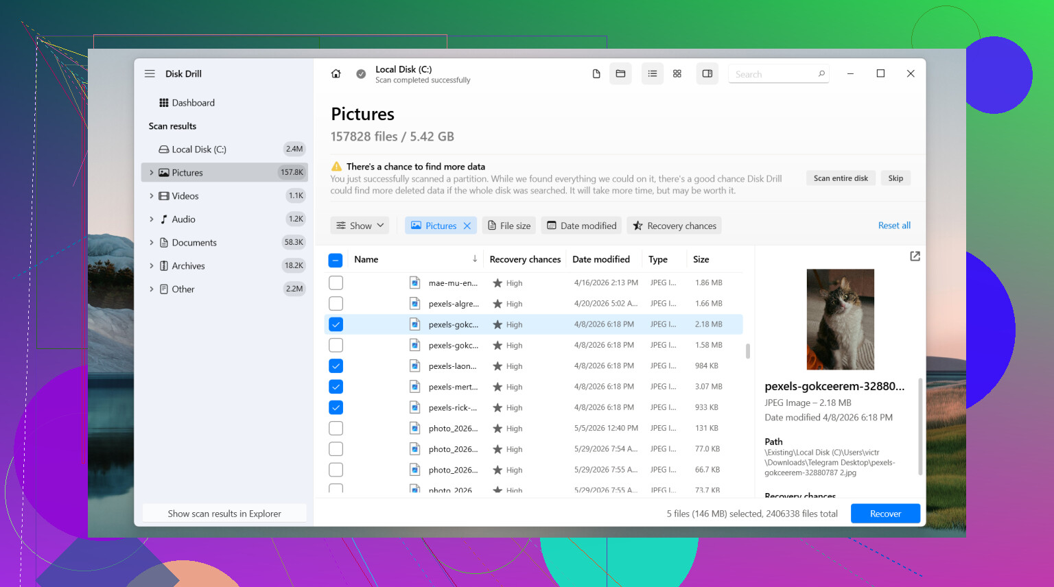This screenshot has width=1054, height=587.
Task: Click the star icon in the 131 KB photo row
Action: point(497,429)
